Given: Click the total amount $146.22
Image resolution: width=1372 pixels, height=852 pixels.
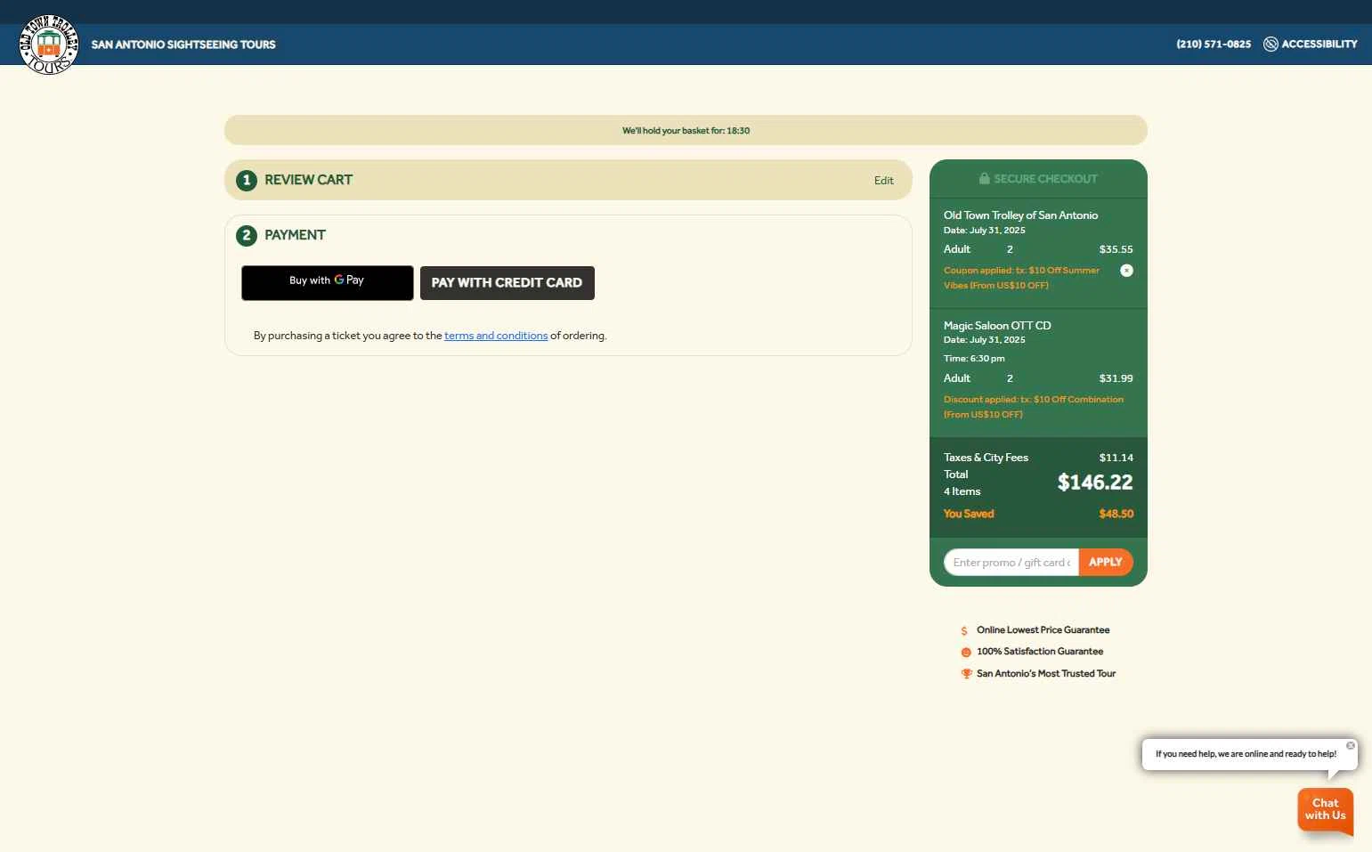Looking at the screenshot, I should (x=1095, y=483).
